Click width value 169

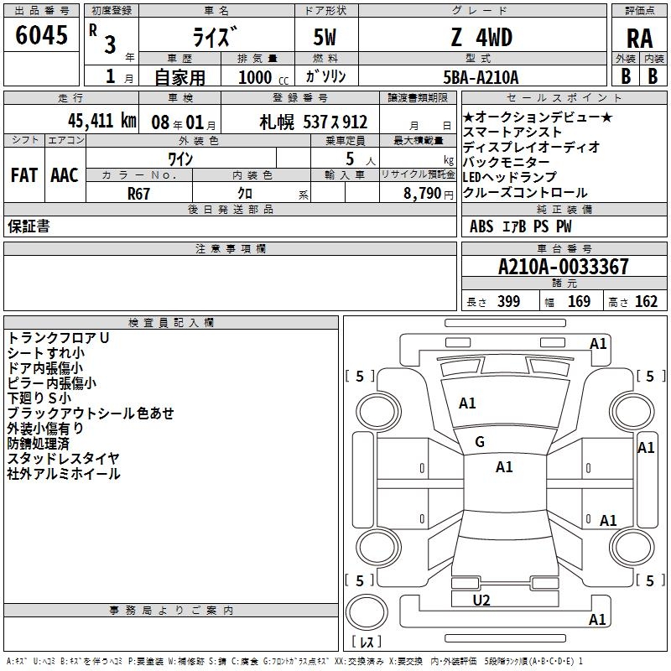(x=579, y=302)
